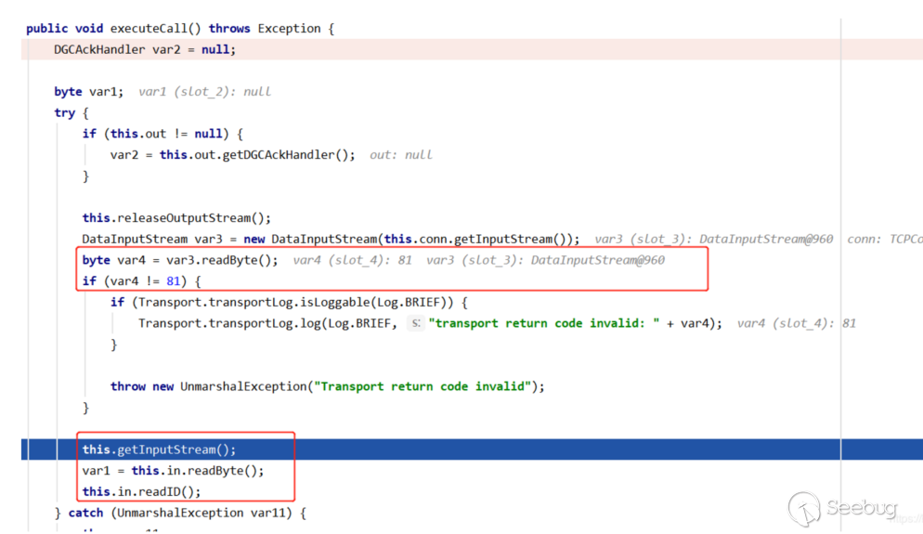Click the line 'DGCAckHandler var2 = null;'

click(144, 49)
